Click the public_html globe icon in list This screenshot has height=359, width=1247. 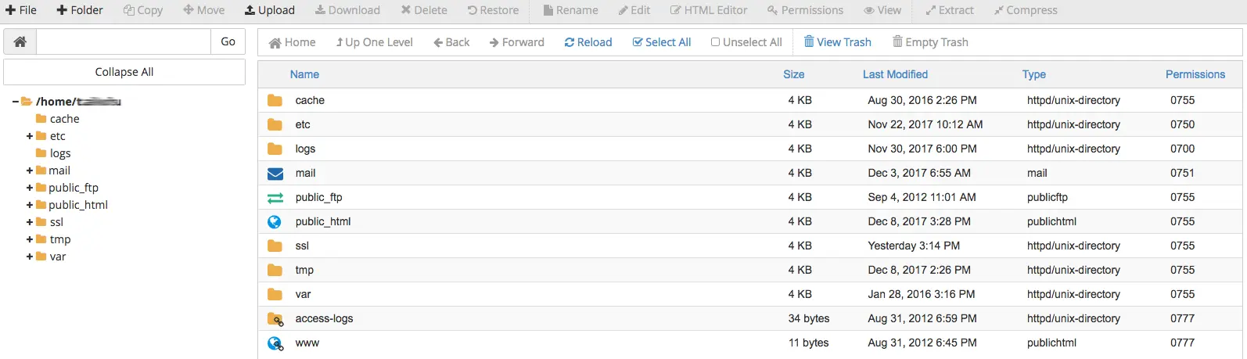275,222
